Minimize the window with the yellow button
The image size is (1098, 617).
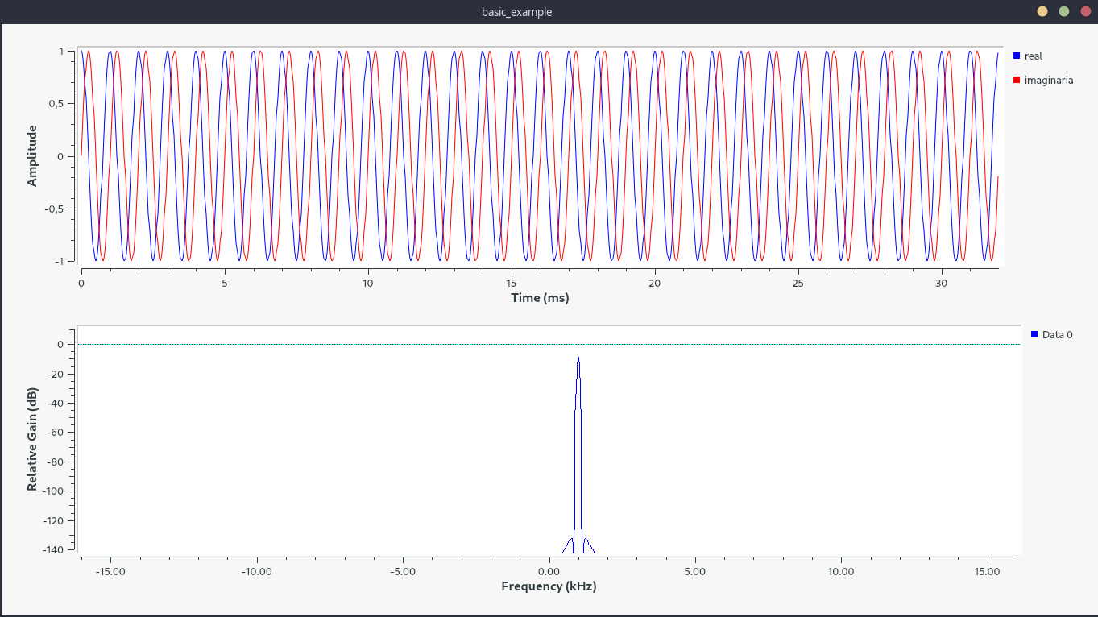pos(1042,11)
